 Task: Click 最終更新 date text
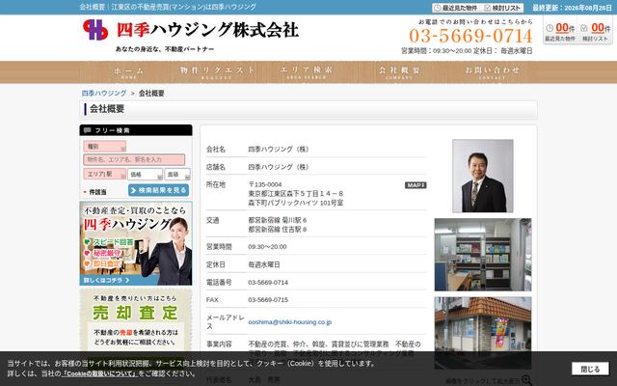[572, 8]
